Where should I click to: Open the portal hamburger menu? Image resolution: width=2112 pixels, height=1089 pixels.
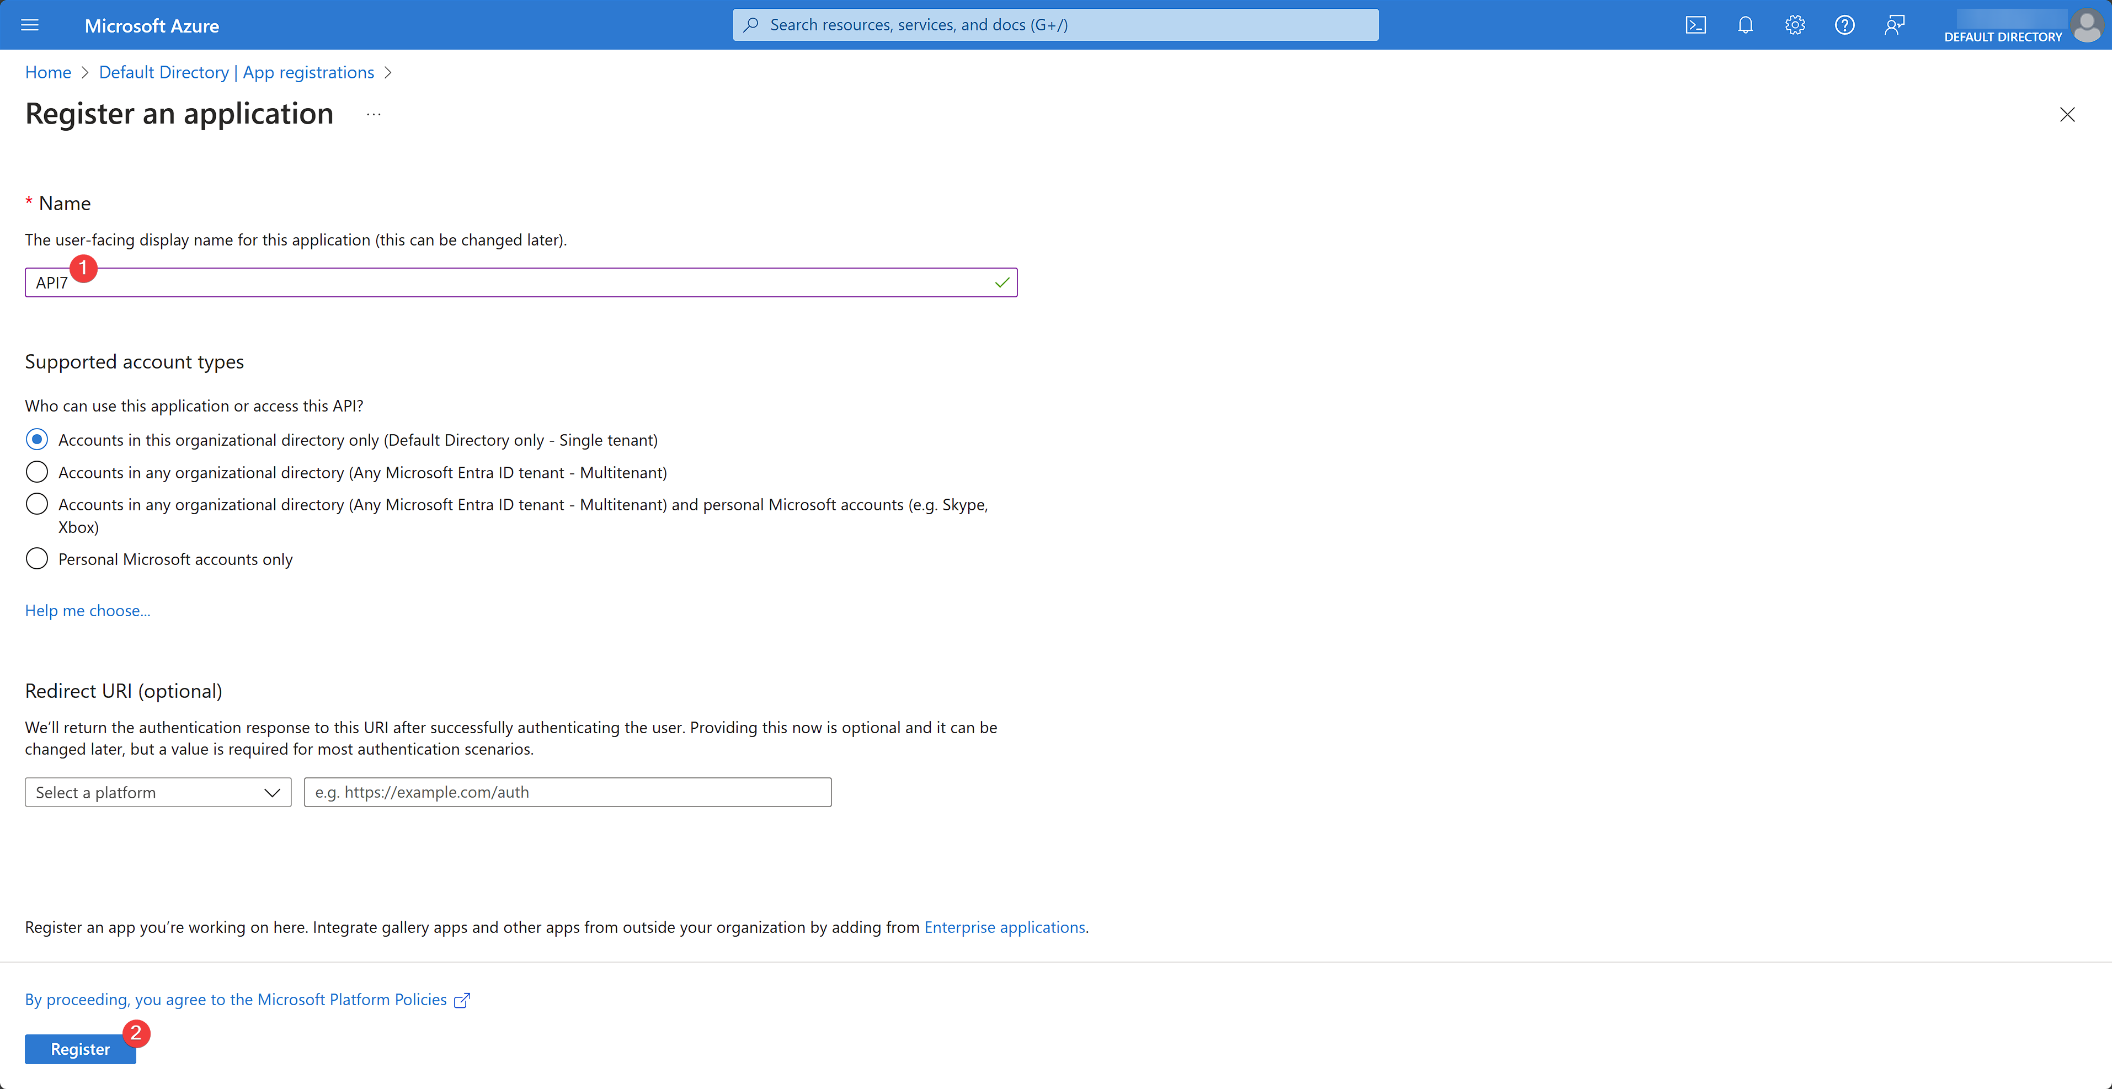coord(30,25)
